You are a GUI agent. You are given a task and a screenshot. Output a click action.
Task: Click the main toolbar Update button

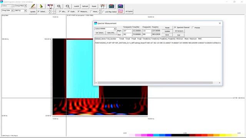coord(33,11)
